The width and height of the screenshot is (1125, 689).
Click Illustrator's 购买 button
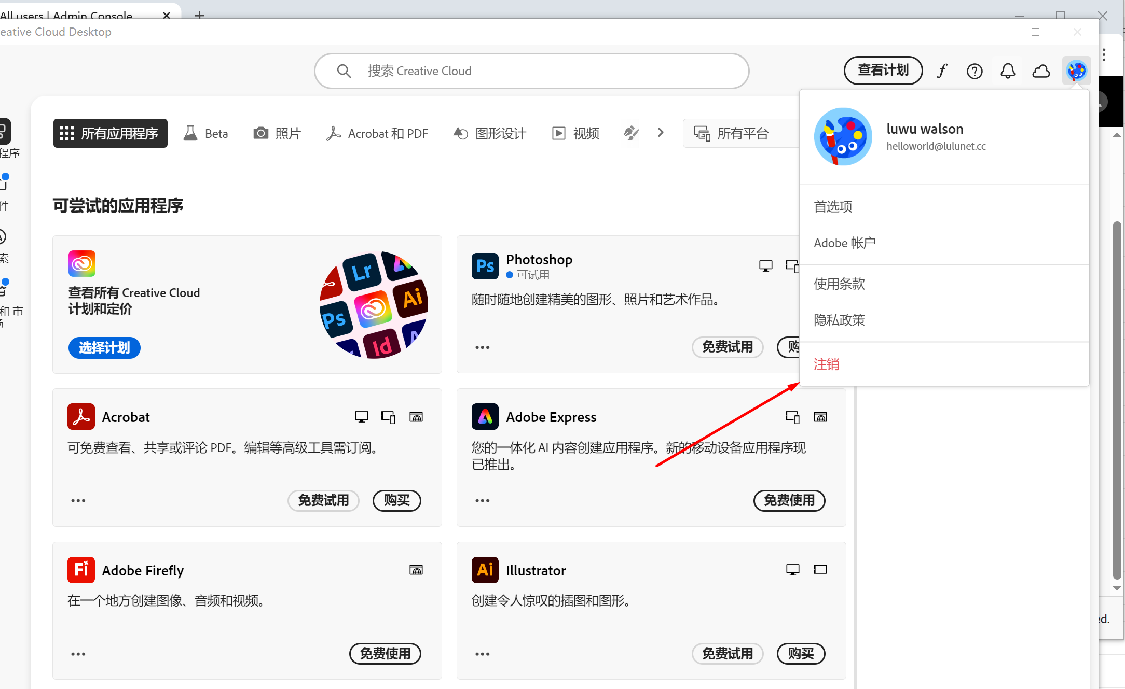tap(801, 654)
